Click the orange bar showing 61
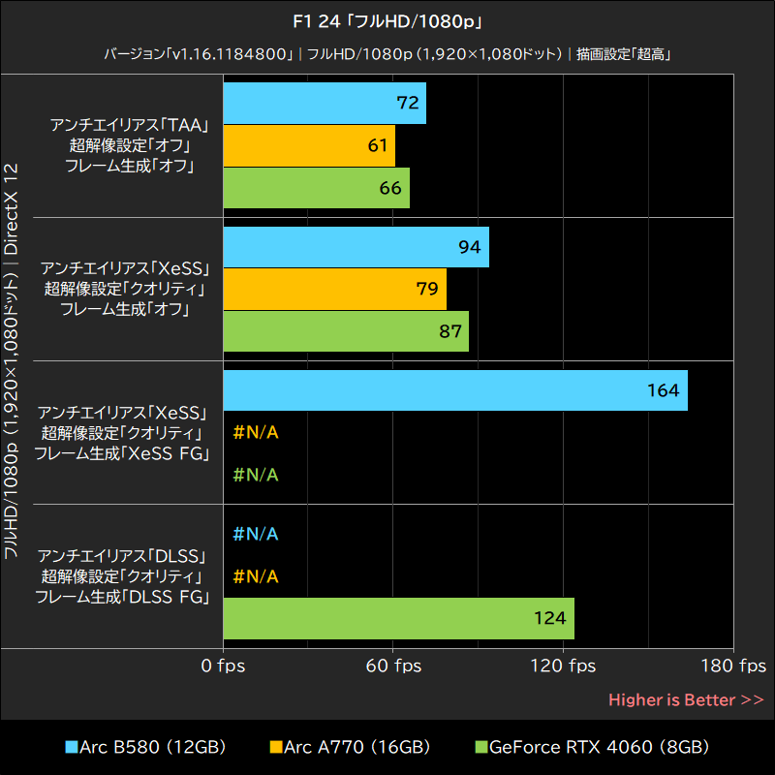775x775 pixels. coord(309,146)
